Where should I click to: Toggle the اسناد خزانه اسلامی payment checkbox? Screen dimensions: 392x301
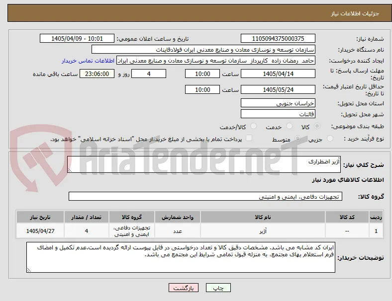point(249,138)
